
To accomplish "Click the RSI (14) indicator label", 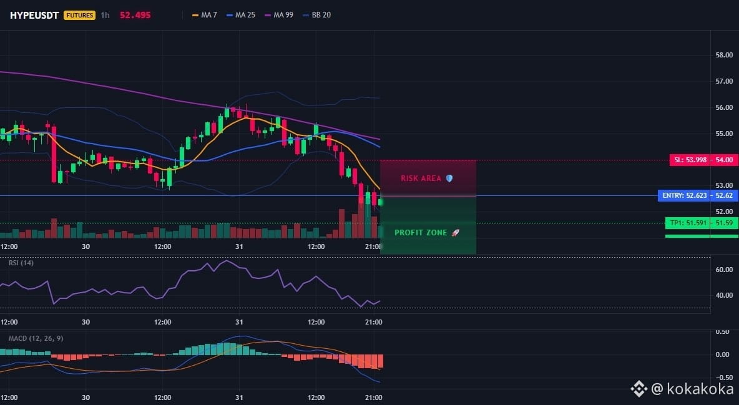I will [x=21, y=263].
